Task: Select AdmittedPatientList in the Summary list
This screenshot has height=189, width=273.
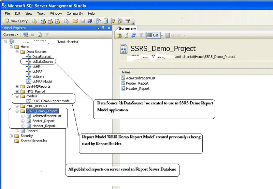Action: pyautogui.click(x=141, y=78)
